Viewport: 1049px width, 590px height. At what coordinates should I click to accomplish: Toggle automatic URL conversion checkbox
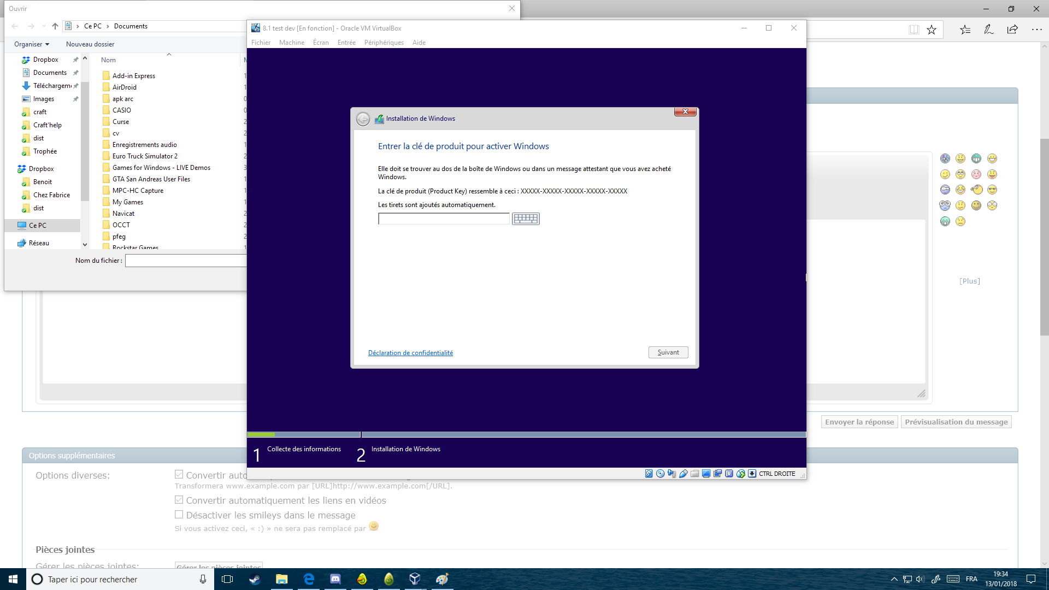179,475
